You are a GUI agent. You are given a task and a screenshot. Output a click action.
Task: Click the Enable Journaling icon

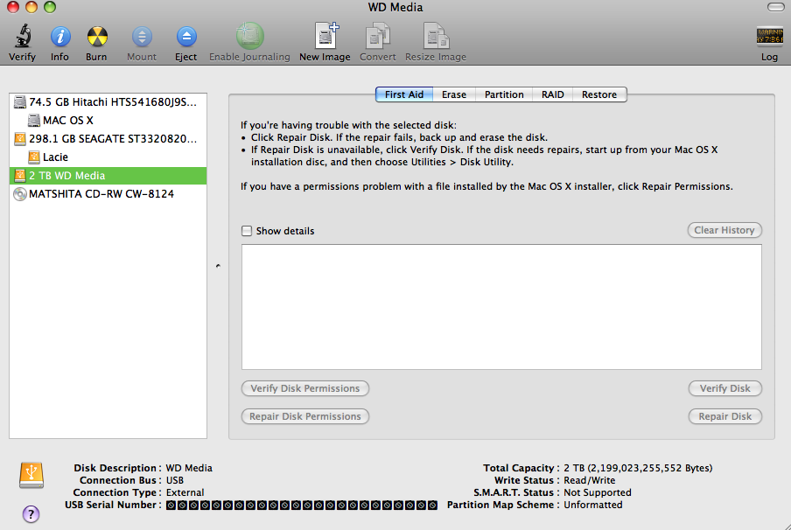[x=249, y=37]
